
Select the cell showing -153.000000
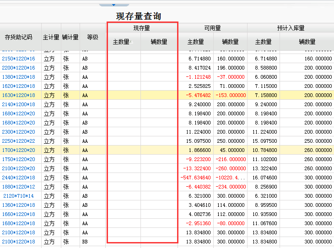[230, 95]
